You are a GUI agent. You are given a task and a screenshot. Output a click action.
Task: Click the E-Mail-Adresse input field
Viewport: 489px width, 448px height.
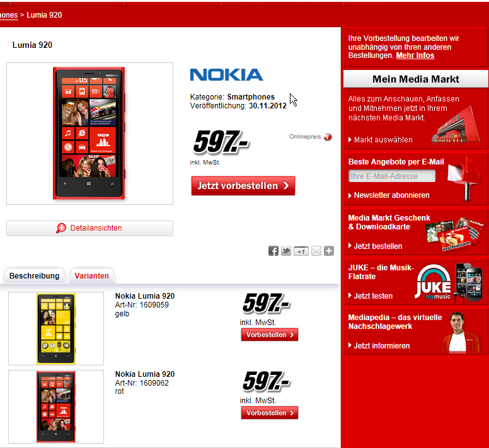(392, 176)
